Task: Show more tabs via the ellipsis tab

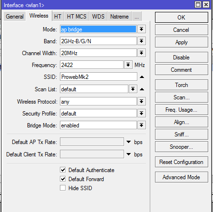Action: tap(136, 16)
